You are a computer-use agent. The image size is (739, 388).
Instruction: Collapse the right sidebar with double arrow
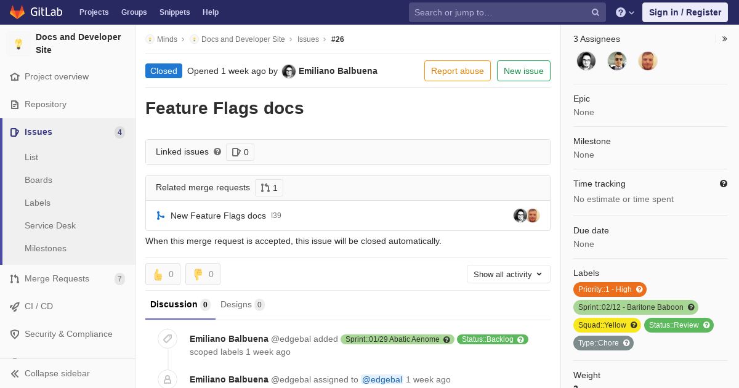pyautogui.click(x=725, y=39)
